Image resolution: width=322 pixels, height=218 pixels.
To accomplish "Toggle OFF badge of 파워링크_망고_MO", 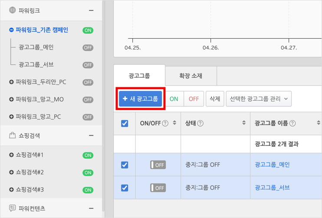I will pyautogui.click(x=88, y=100).
